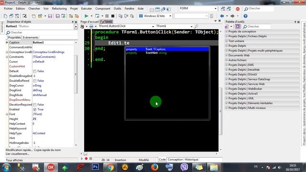
Task: Click the IDE top Chercher search box
Action: [x=259, y=9]
